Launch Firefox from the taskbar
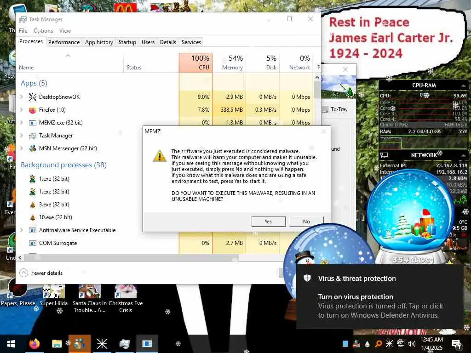 (x=34, y=344)
